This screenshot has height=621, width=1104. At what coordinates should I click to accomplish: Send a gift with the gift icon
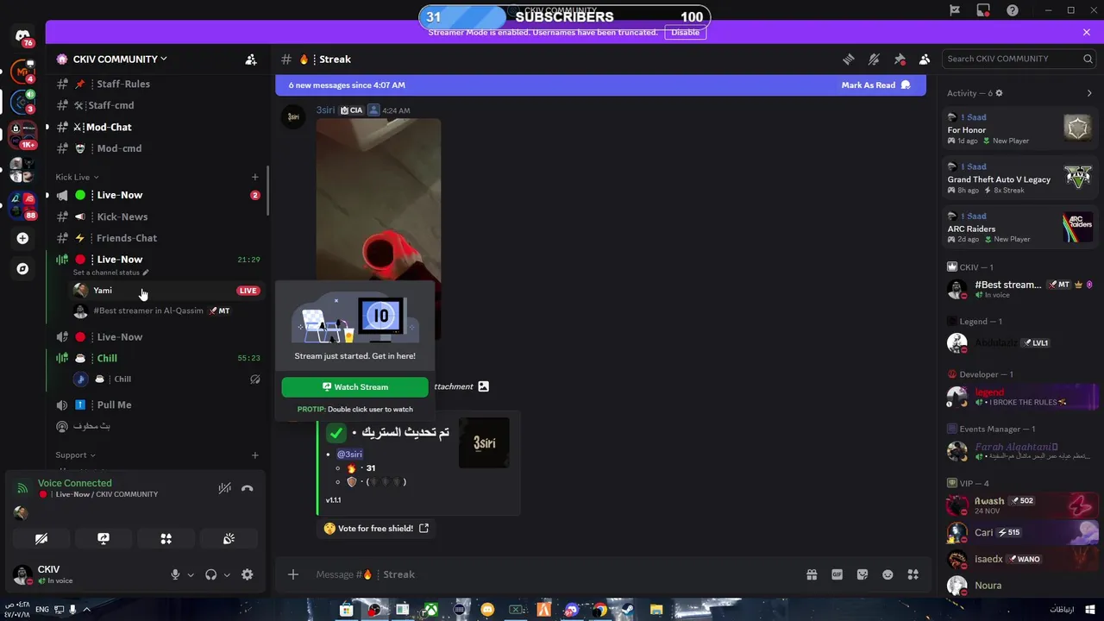(x=812, y=574)
